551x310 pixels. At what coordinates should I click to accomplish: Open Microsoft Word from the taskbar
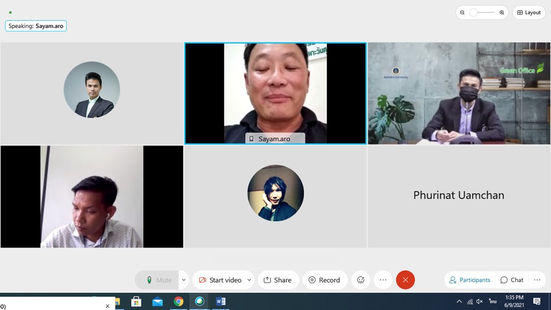click(220, 302)
